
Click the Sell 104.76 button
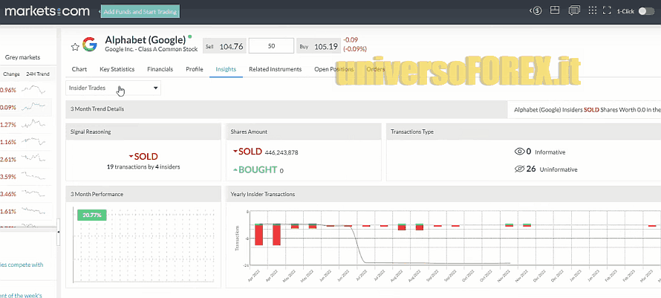(224, 46)
